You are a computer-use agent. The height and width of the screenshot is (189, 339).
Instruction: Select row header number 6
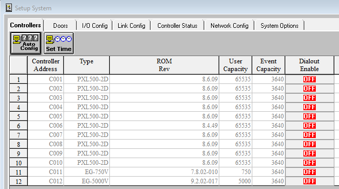click(19, 126)
